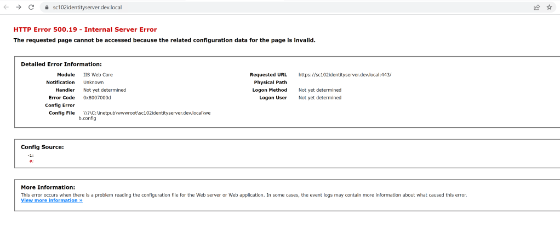Reload the current page
The height and width of the screenshot is (249, 560).
[x=31, y=7]
